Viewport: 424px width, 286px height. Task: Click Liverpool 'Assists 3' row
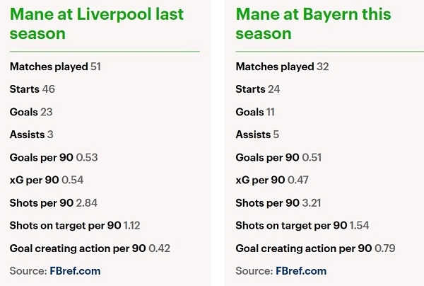tap(32, 135)
